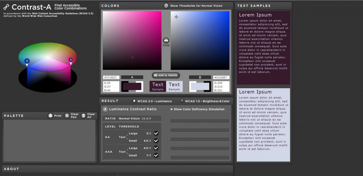The width and height of the screenshot is (363, 176).
Task: Open the About section header
Action: pos(11,169)
